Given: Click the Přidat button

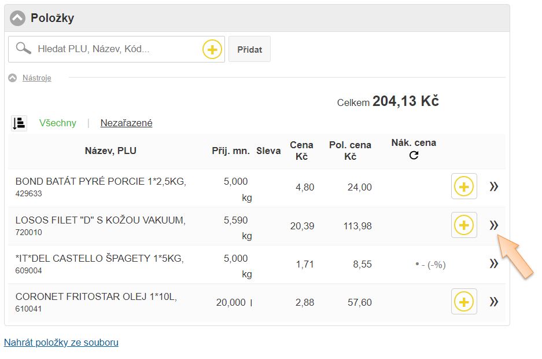Looking at the screenshot, I should (249, 49).
